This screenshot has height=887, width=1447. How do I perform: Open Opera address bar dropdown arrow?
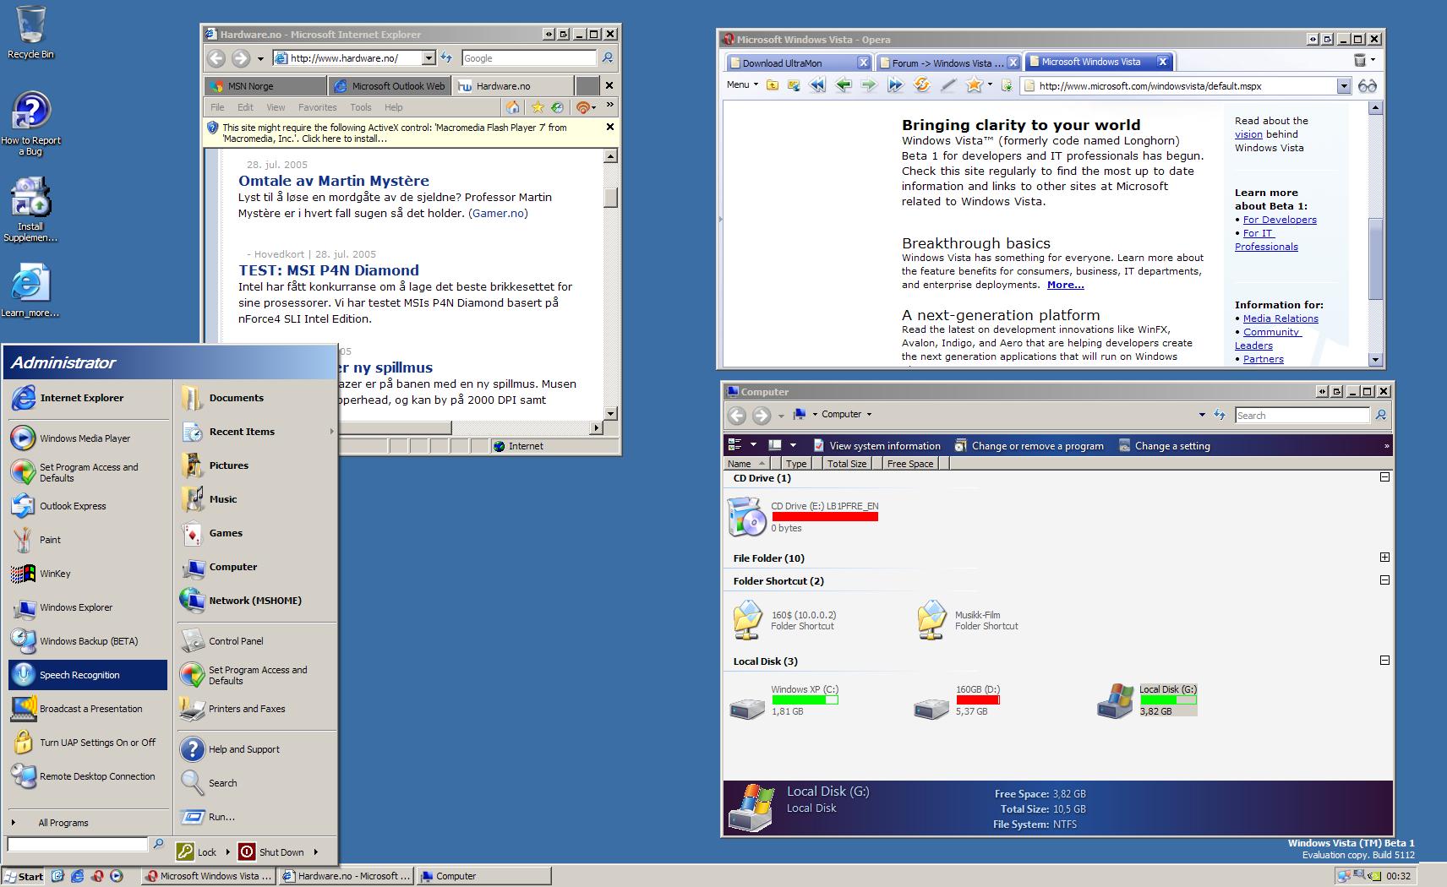pyautogui.click(x=1344, y=85)
